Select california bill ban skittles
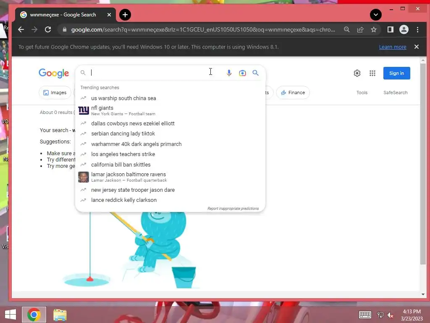Viewport: 430px width, 323px height. [x=170, y=165]
